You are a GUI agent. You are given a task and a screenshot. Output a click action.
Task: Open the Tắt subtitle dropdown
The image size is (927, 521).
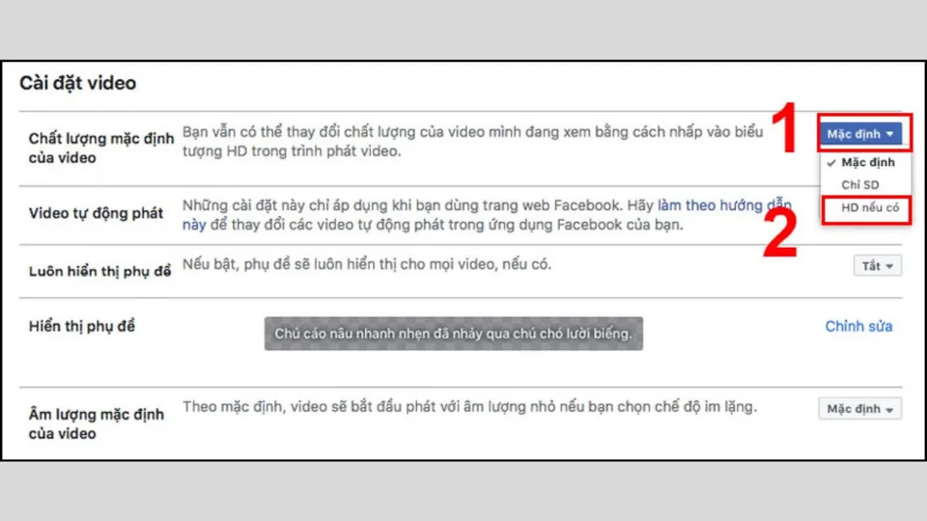(878, 266)
